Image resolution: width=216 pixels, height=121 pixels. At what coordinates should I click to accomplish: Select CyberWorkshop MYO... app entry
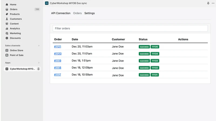point(22,69)
